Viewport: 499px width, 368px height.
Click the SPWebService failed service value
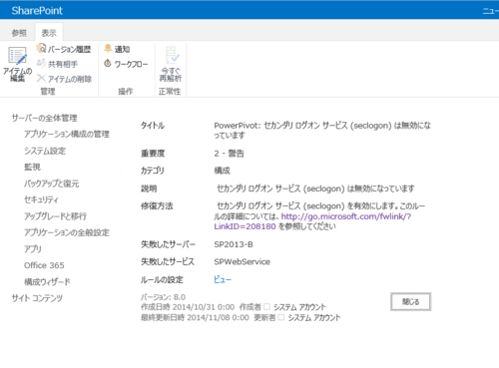click(x=242, y=261)
